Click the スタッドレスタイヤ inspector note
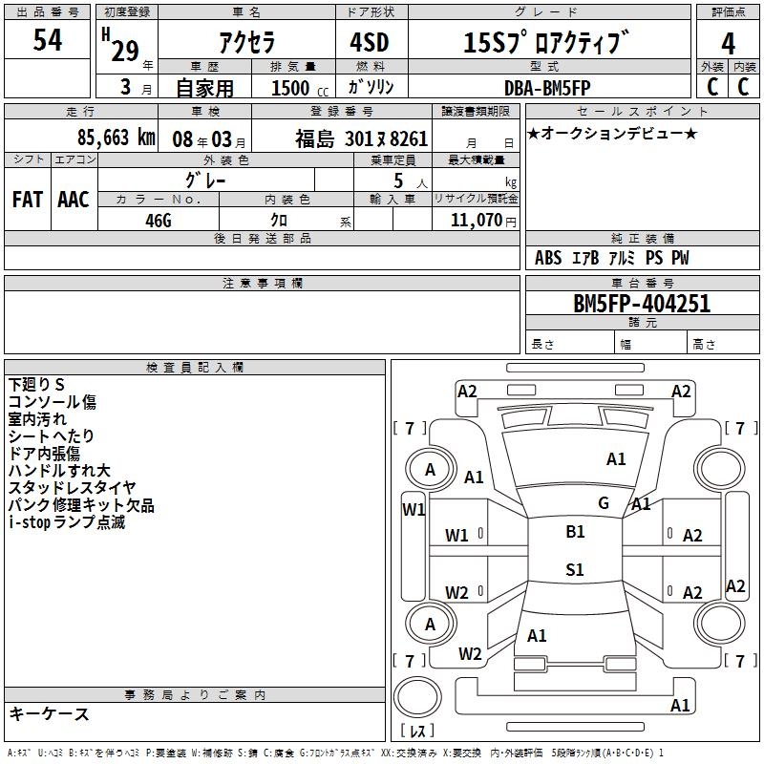The image size is (764, 764). tap(73, 488)
